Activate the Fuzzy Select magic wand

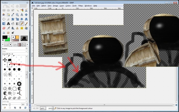point(17,10)
